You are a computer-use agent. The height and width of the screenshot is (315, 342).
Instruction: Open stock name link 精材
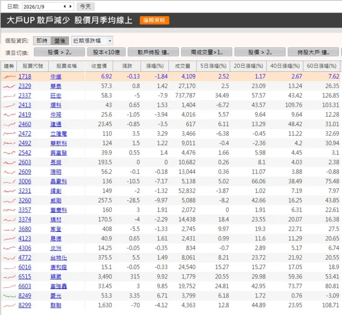pos(56,220)
